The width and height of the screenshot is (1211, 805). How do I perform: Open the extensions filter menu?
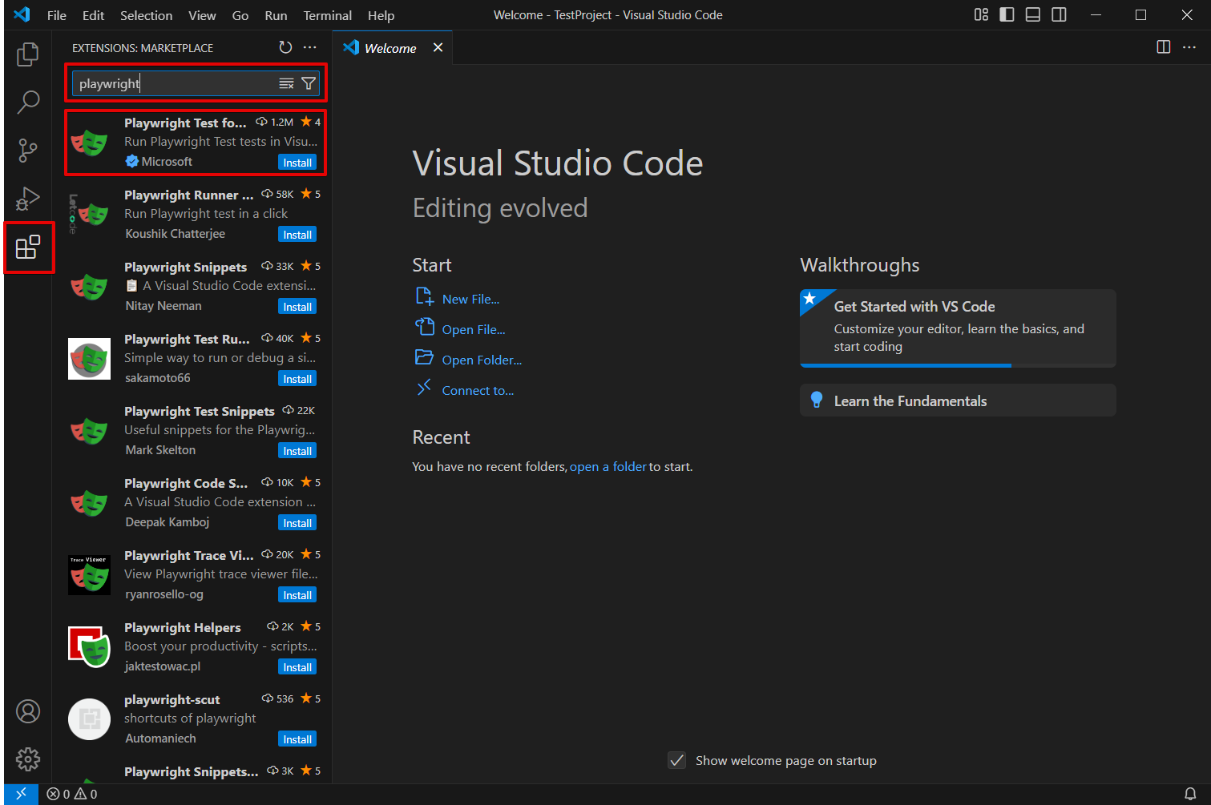click(309, 83)
